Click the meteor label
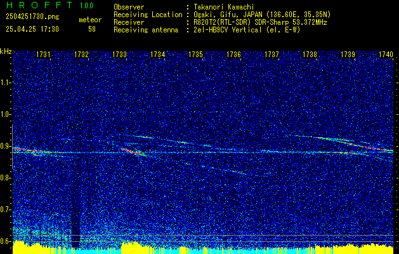 click(90, 20)
